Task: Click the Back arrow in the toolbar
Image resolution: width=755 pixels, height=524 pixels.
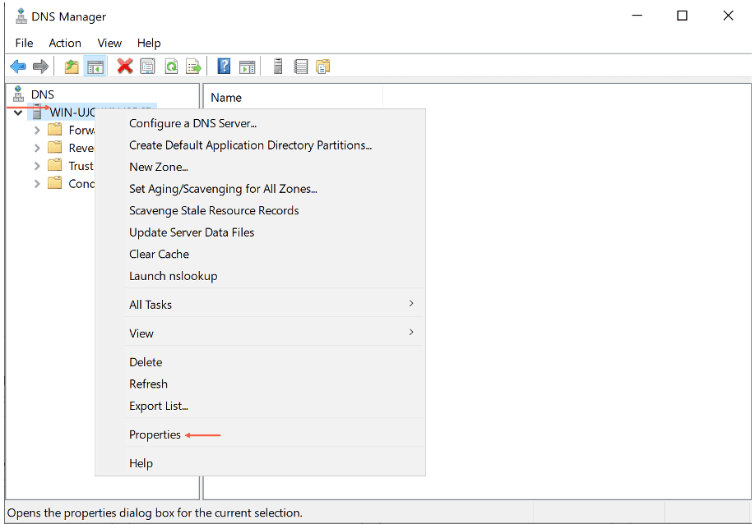Action: pyautogui.click(x=17, y=67)
